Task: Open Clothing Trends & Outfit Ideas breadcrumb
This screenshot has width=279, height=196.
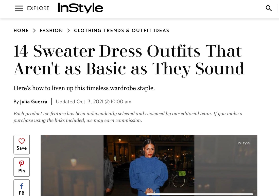Action: click(x=121, y=31)
